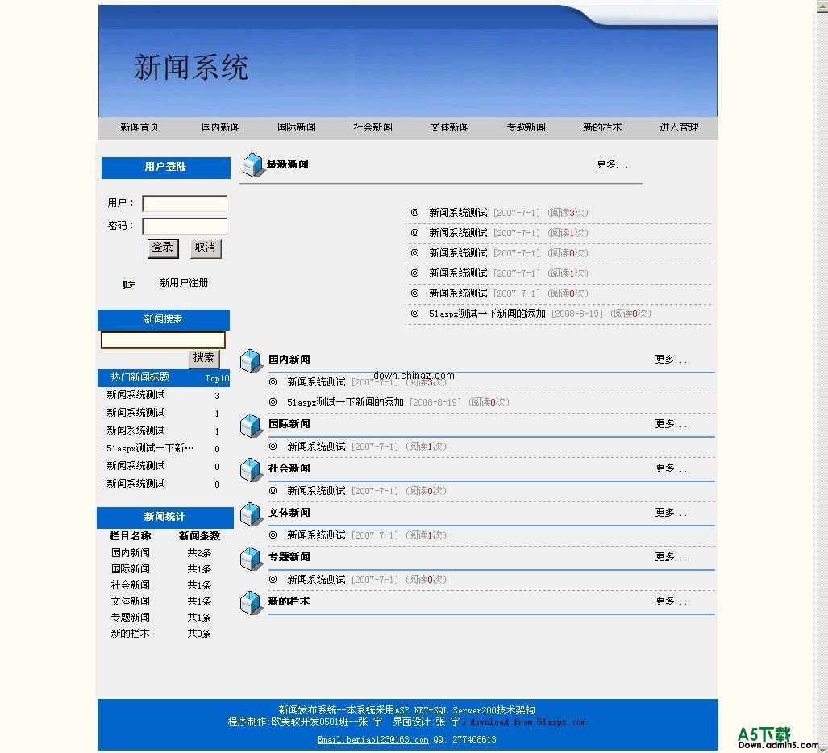Screen dimensions: 828x753
Task: Click the 新闻系统 banner title
Action: 190,68
